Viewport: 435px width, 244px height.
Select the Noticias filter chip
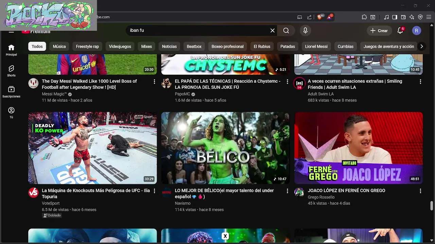pos(169,46)
